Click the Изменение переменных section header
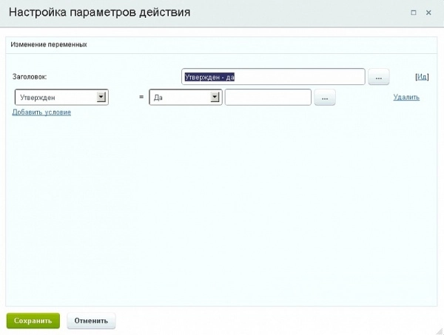 point(48,44)
